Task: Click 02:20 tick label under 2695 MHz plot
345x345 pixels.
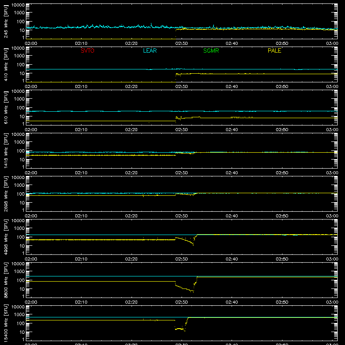Action: (x=132, y=216)
